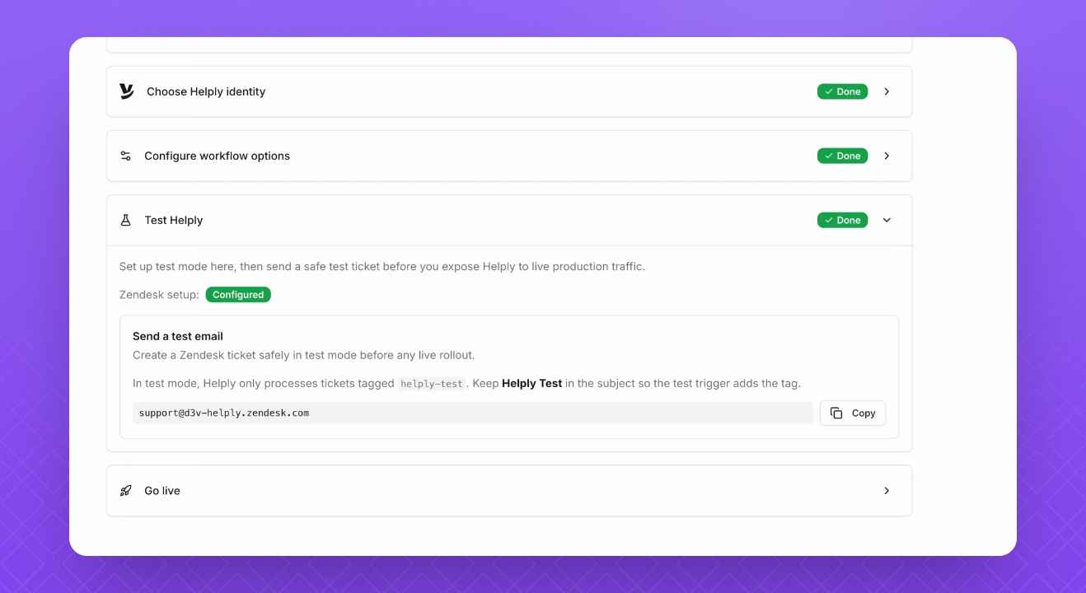1086x593 pixels.
Task: Select the Test Helply step title
Action: click(x=173, y=220)
